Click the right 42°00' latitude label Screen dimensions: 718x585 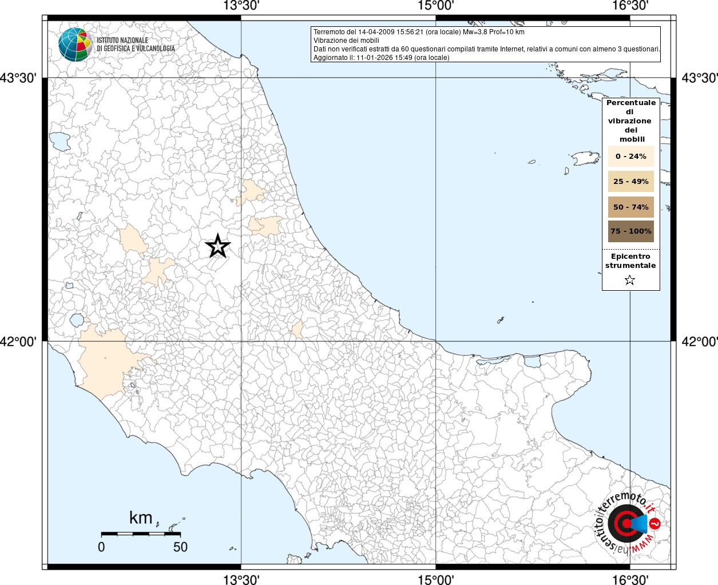pos(699,342)
